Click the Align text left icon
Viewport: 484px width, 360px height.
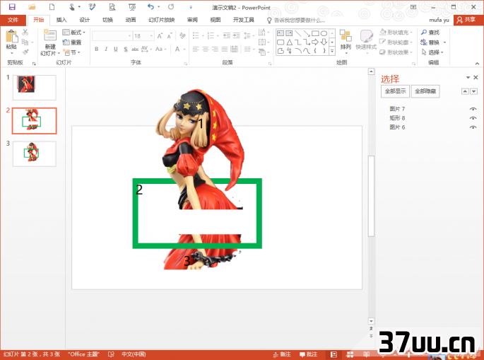pos(196,49)
